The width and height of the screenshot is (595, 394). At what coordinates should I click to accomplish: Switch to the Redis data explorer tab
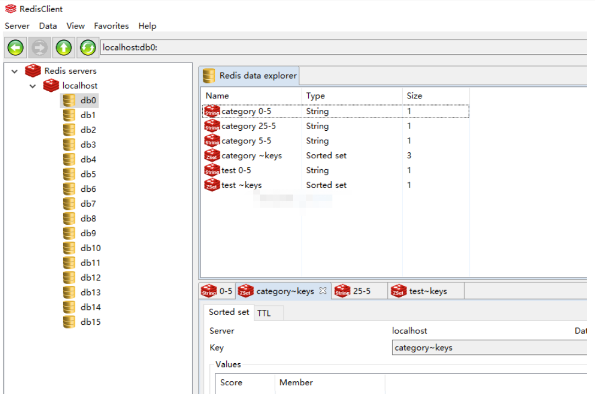(249, 75)
